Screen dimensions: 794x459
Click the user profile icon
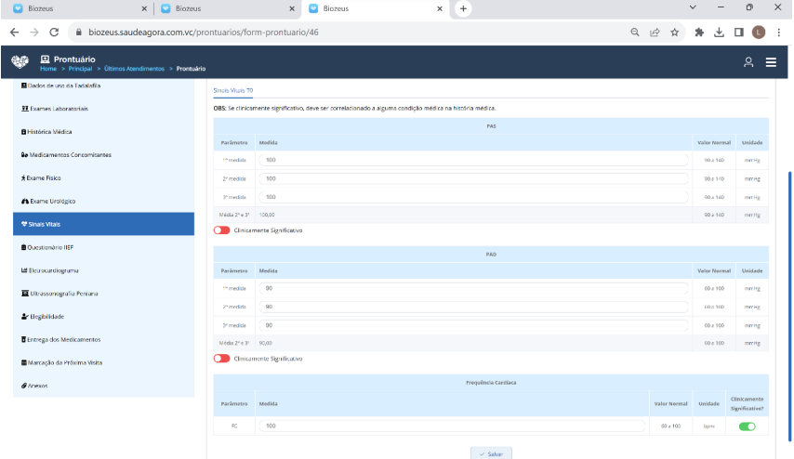pos(748,62)
